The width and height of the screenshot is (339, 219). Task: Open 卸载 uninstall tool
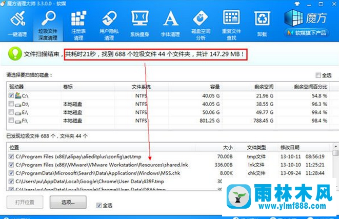coord(262,24)
